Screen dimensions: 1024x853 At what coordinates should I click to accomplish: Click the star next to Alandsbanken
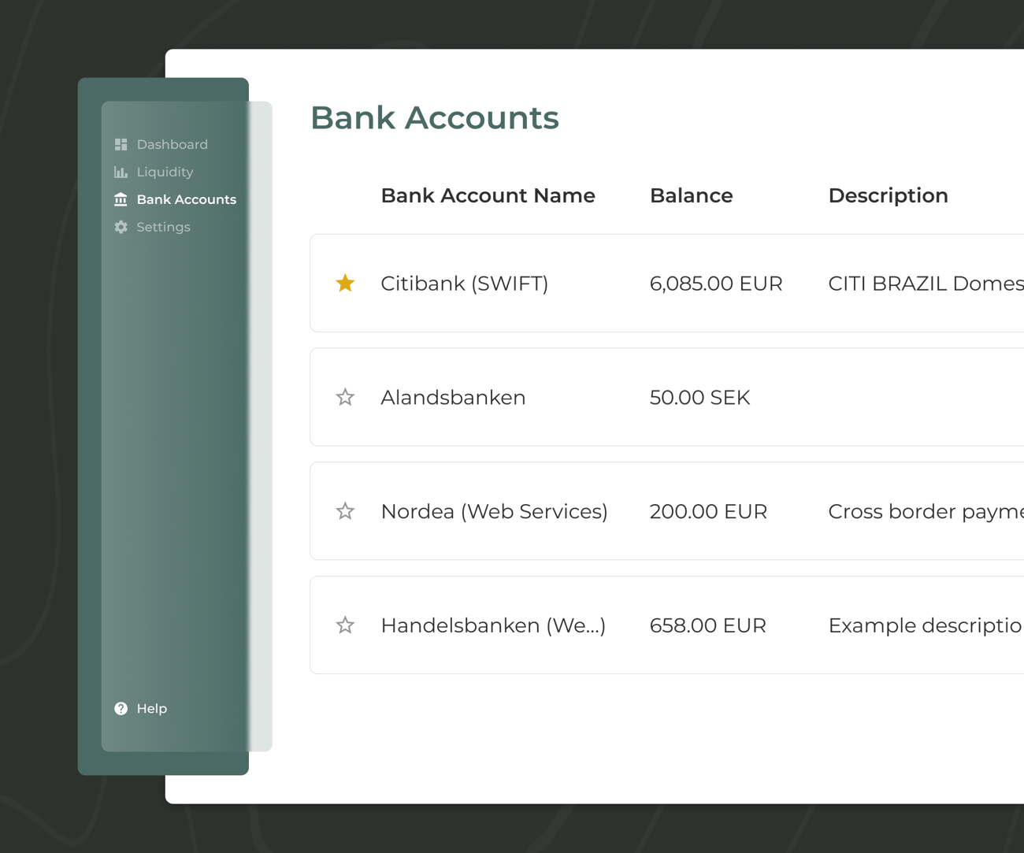tap(345, 397)
